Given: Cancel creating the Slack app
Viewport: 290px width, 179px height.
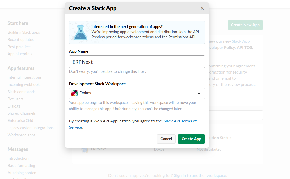Looking at the screenshot, I should (x=166, y=139).
